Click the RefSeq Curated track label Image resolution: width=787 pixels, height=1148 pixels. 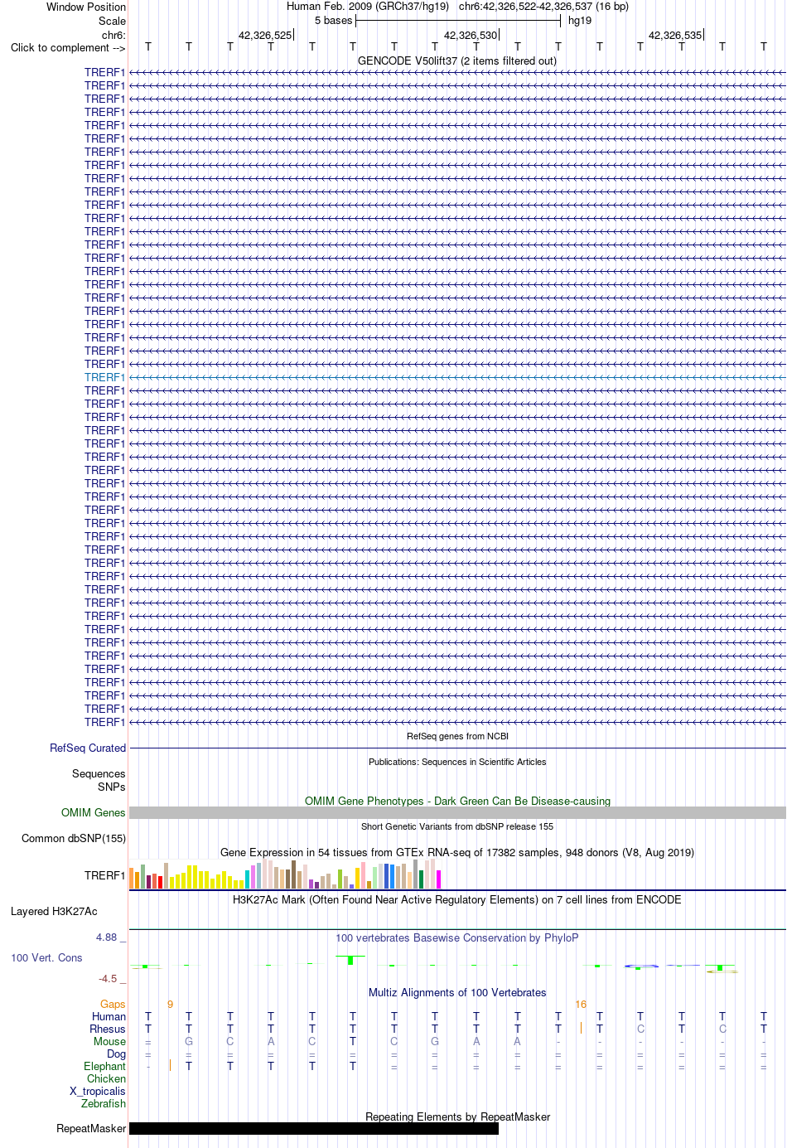click(88, 748)
